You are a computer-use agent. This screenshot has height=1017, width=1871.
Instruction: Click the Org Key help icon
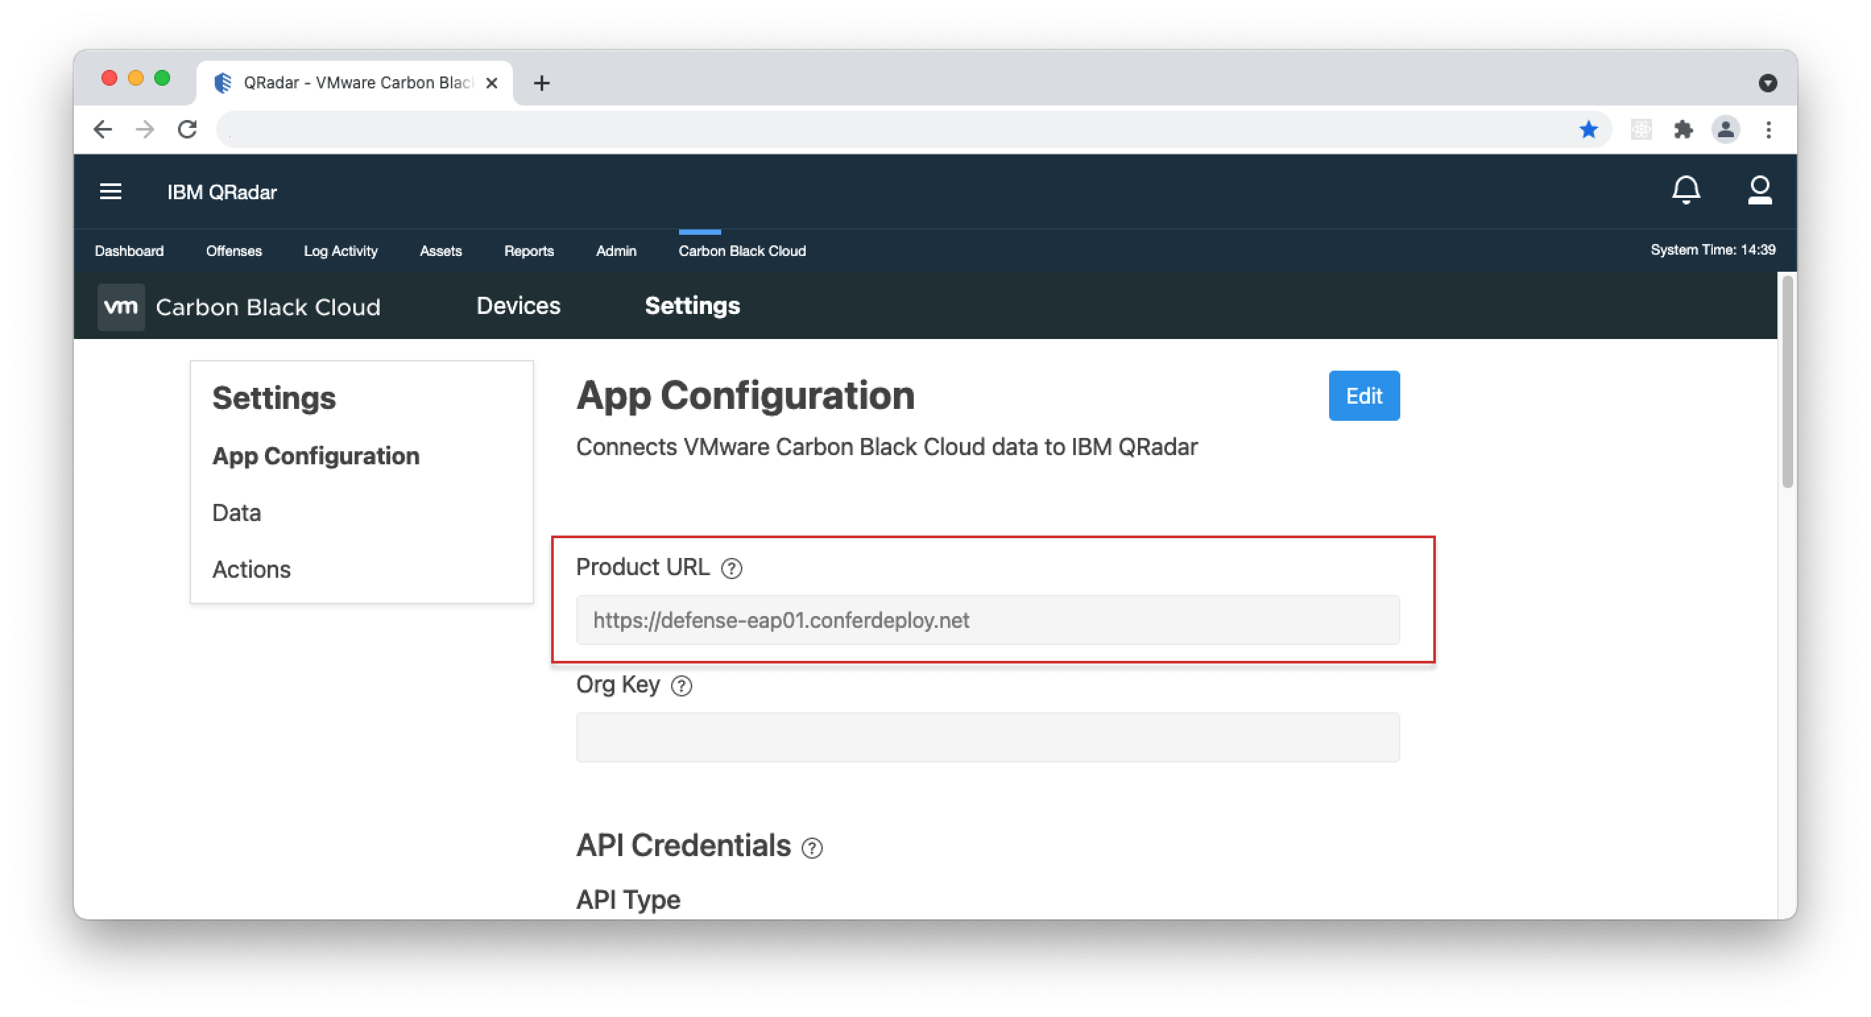681,686
